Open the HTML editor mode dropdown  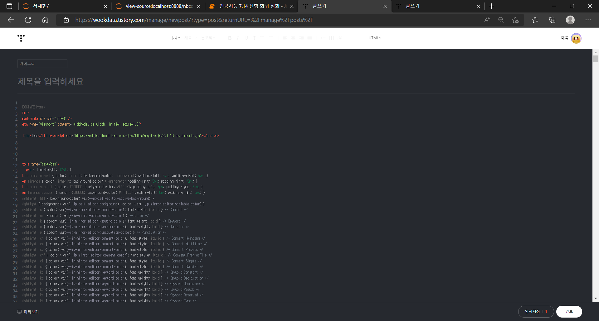tap(375, 38)
